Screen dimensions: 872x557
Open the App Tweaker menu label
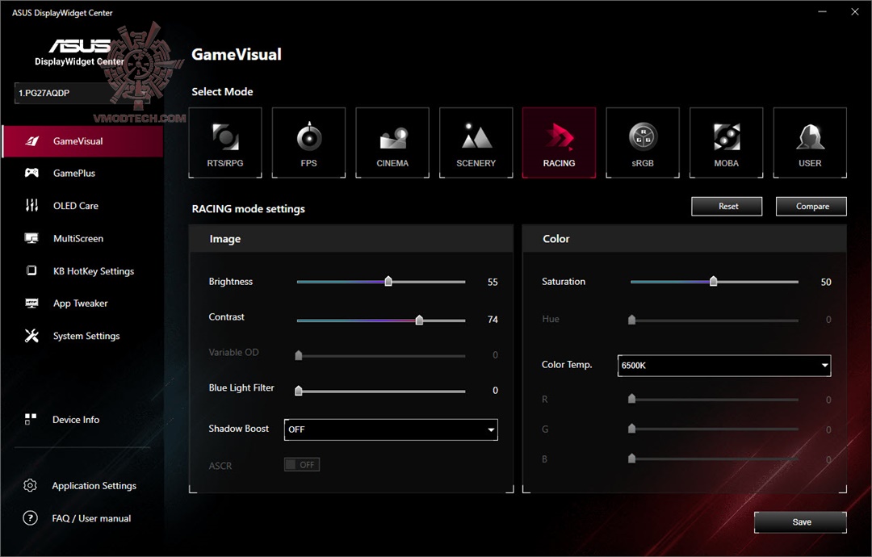point(80,304)
